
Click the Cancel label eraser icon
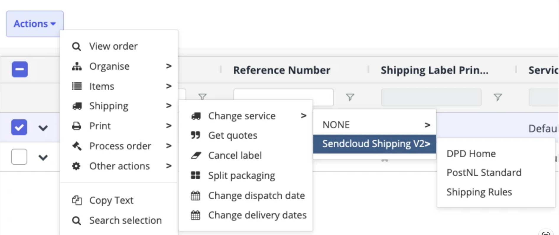coord(196,155)
